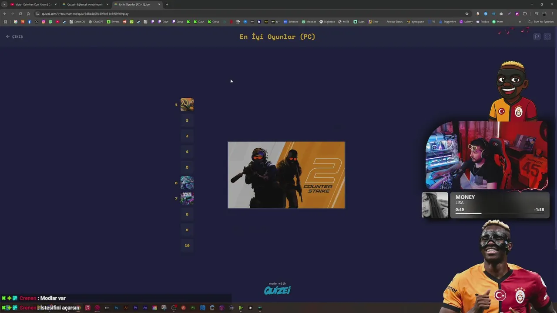Click the LISA album cover
Screen dimensions: 557x313
[x=435, y=205]
